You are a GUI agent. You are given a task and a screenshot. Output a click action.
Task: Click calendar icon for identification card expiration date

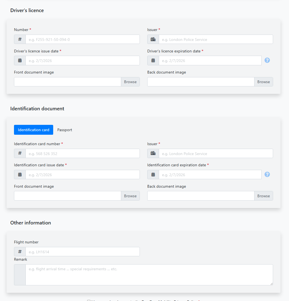pyautogui.click(x=153, y=175)
